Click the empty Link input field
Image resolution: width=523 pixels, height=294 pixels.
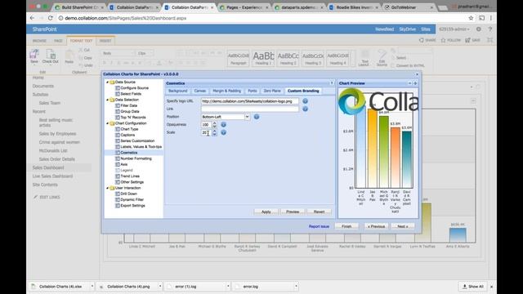(x=250, y=109)
